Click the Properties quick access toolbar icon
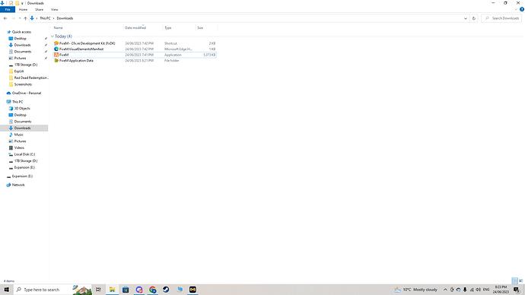 tap(11, 3)
